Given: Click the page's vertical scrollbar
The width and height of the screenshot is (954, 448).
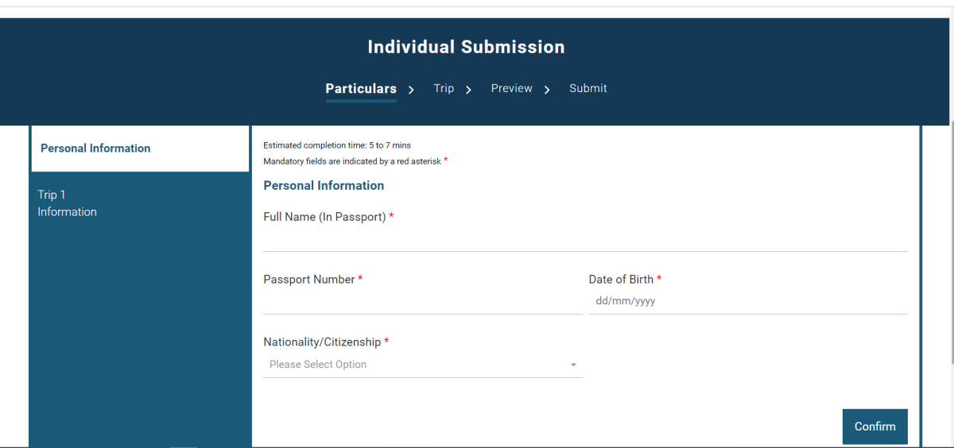Looking at the screenshot, I should pos(950,238).
